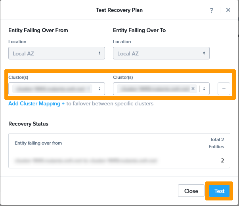Click the Close button
Screen dimensions: 239x206
coord(191,191)
